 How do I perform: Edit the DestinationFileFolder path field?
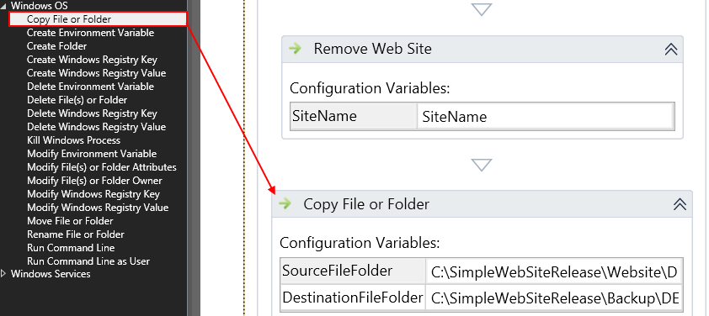(x=554, y=298)
